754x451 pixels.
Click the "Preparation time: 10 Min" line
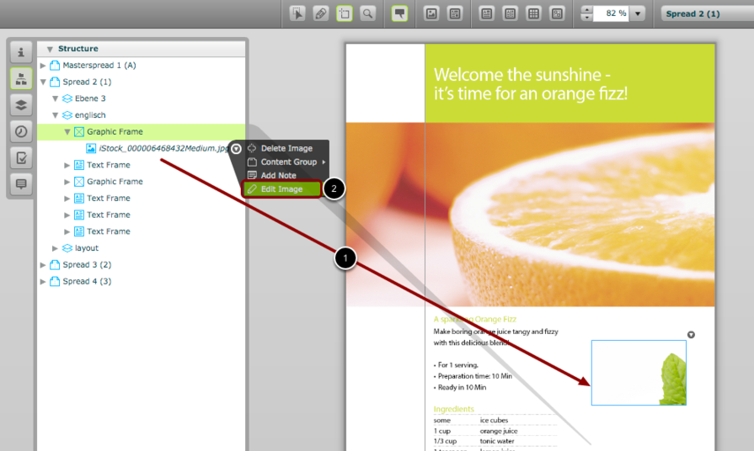474,376
